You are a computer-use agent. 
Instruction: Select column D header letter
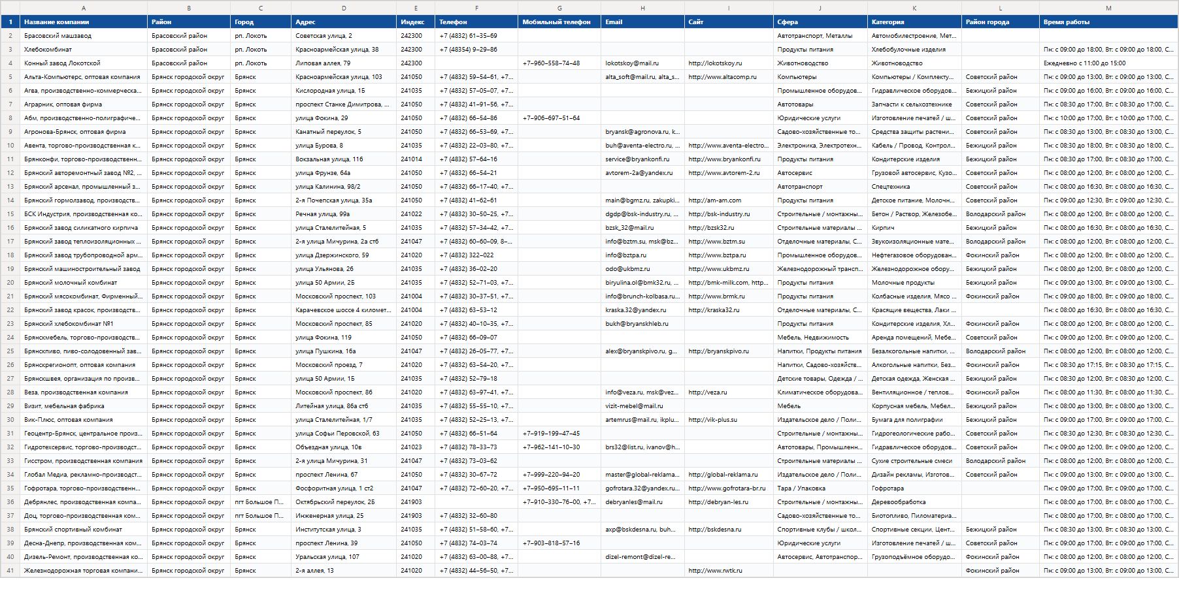(344, 8)
